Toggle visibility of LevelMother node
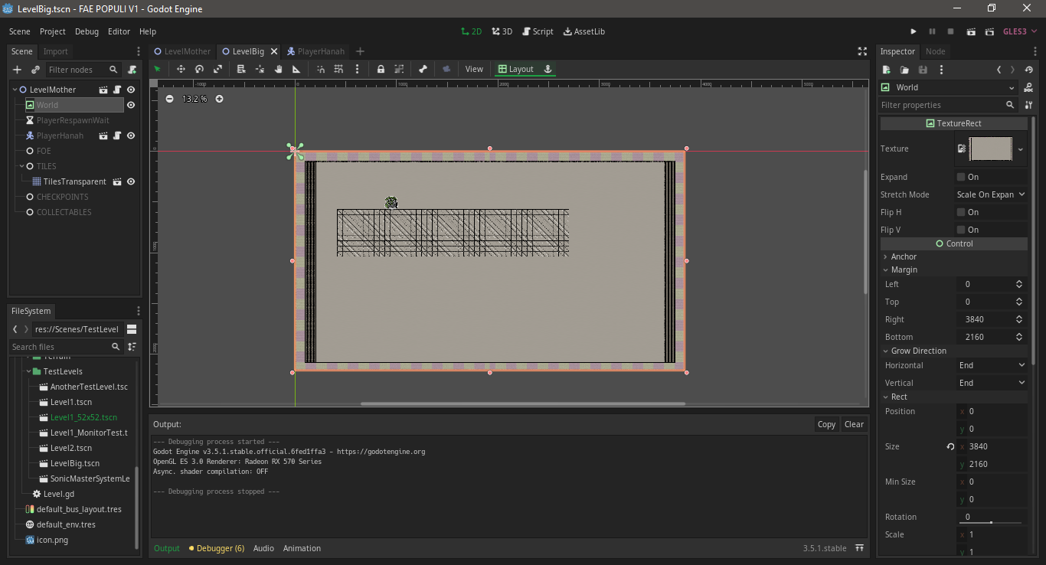This screenshot has height=565, width=1046. [x=131, y=90]
